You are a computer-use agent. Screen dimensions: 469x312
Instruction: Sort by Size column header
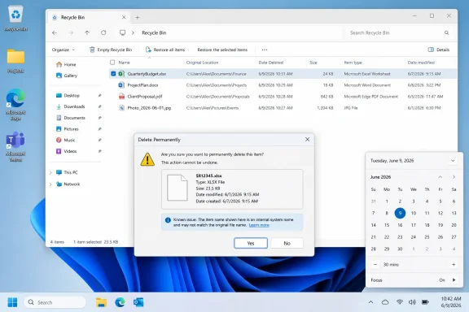pyautogui.click(x=313, y=63)
